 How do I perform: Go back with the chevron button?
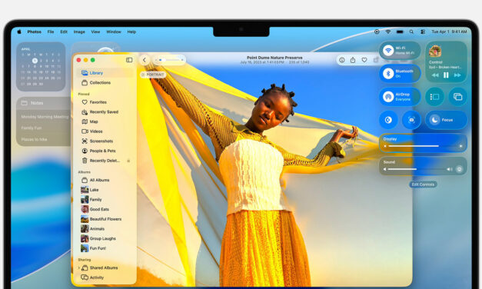145,60
